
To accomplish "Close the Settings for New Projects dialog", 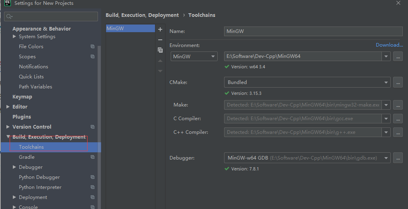I will tap(398, 3).
